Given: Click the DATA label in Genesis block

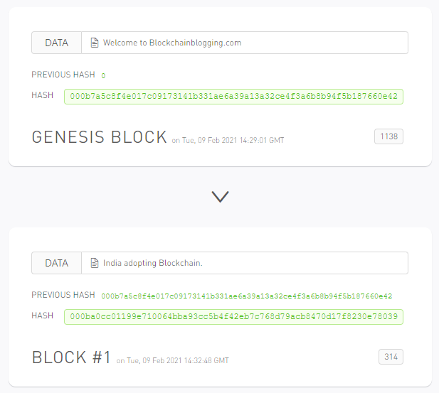Looking at the screenshot, I should point(56,43).
